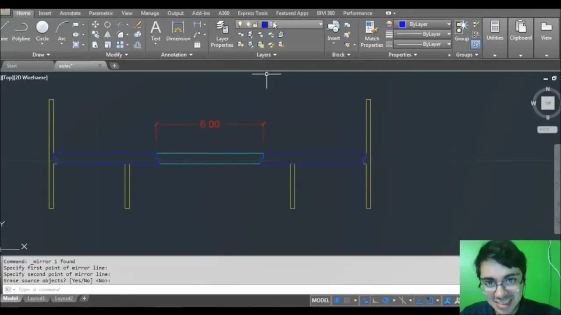Image resolution: width=561 pixels, height=315 pixels.
Task: Insert a Table from Annotation panel
Action: tap(197, 45)
